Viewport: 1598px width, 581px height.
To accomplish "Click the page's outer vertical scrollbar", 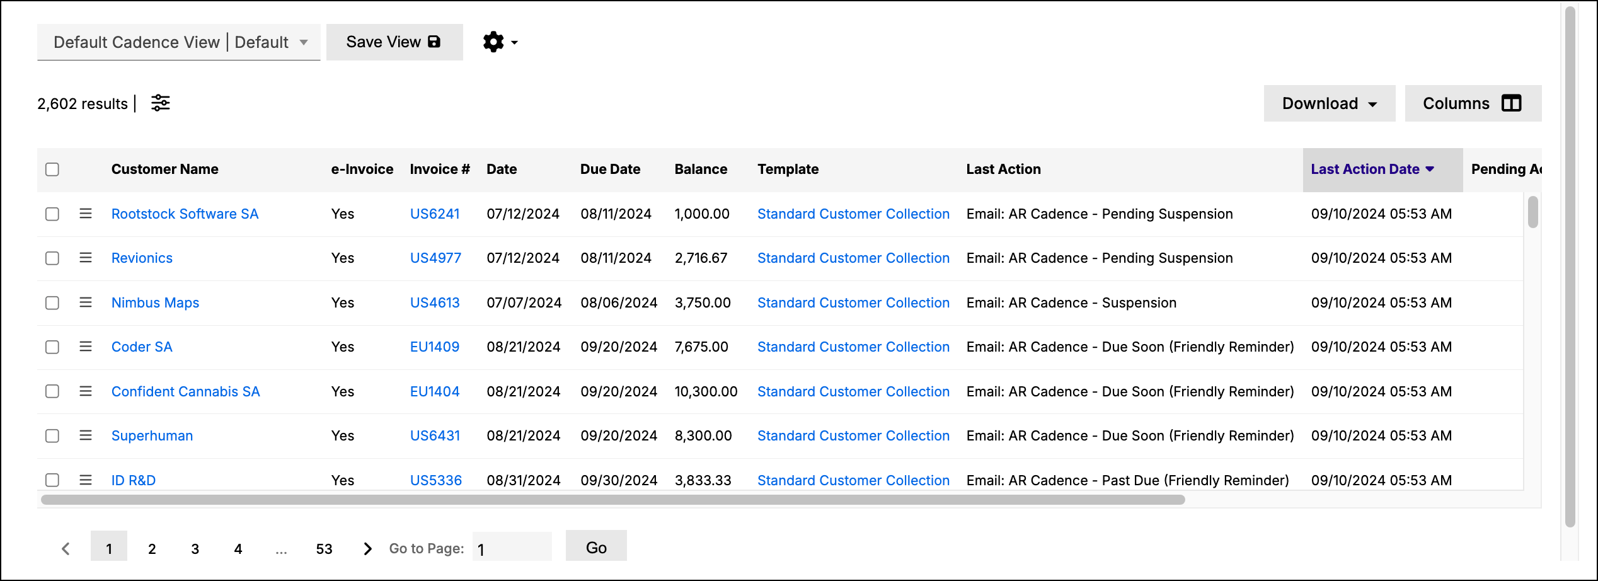I will (1570, 266).
